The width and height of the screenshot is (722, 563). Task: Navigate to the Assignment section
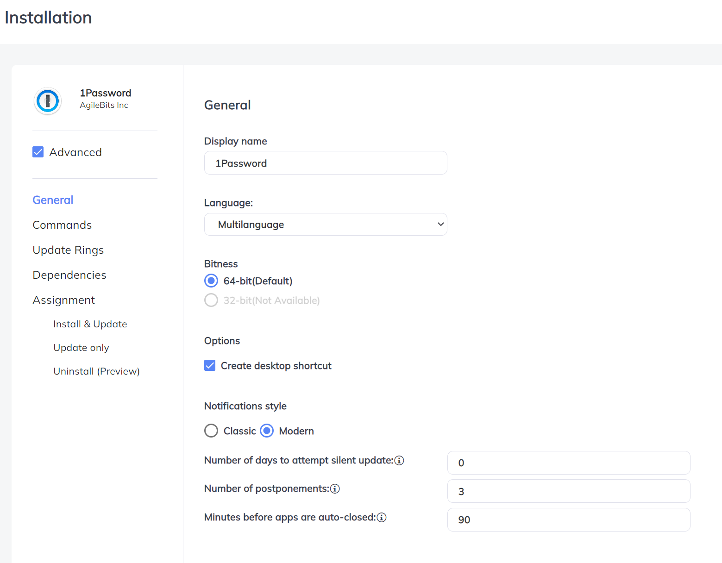[x=63, y=300]
